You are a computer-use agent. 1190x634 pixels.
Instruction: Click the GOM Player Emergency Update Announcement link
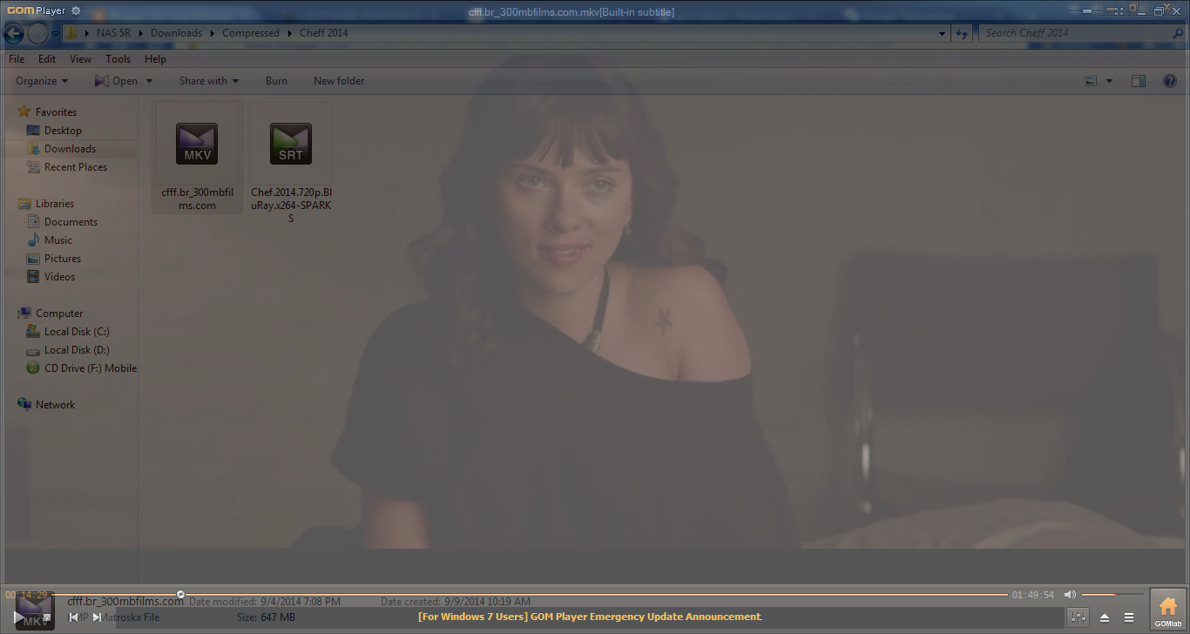pos(590,617)
